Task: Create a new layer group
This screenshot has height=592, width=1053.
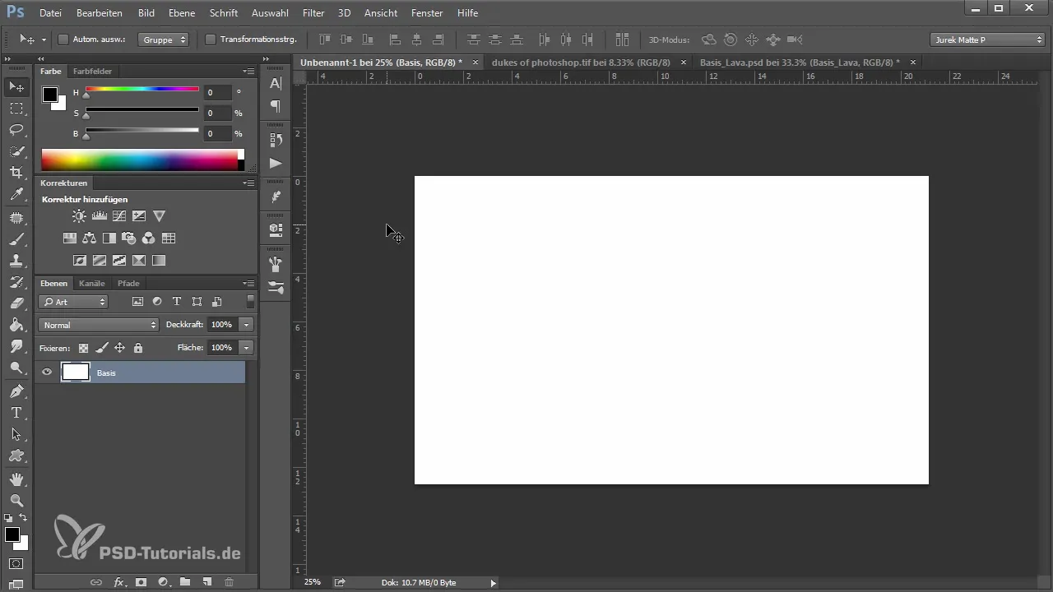Action: click(x=185, y=582)
